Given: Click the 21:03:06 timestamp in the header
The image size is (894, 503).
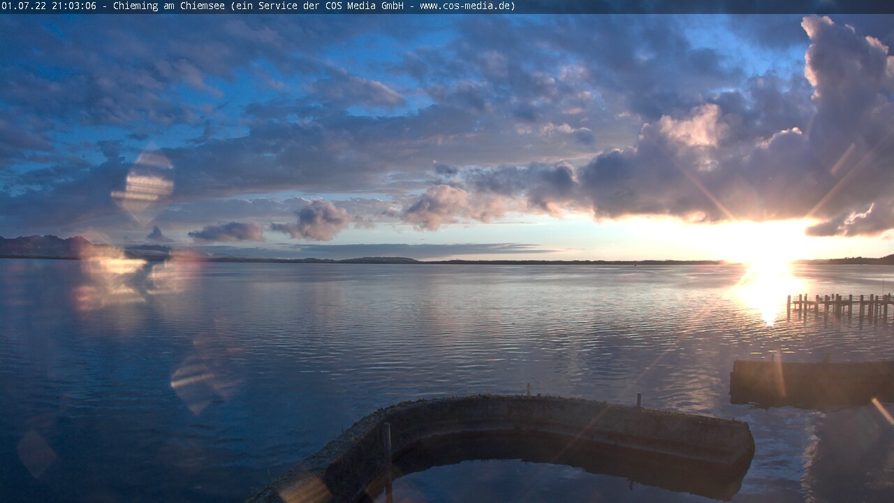Looking at the screenshot, I should coord(73,6).
